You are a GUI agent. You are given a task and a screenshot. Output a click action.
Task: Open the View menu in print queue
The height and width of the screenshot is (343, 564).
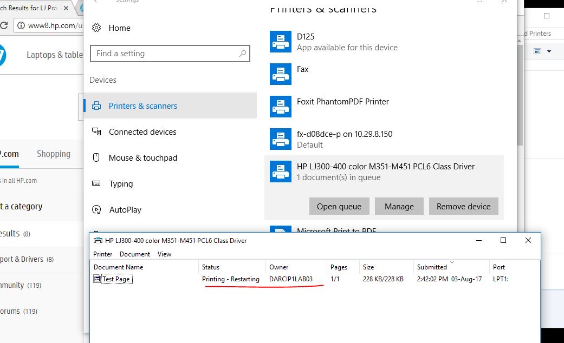click(x=164, y=254)
